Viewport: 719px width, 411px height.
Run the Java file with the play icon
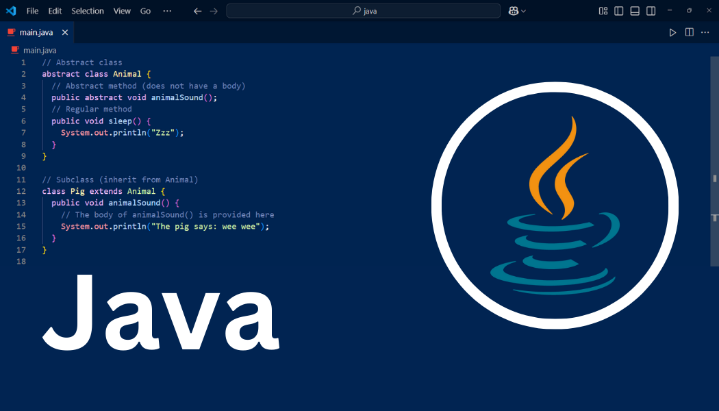pos(672,33)
